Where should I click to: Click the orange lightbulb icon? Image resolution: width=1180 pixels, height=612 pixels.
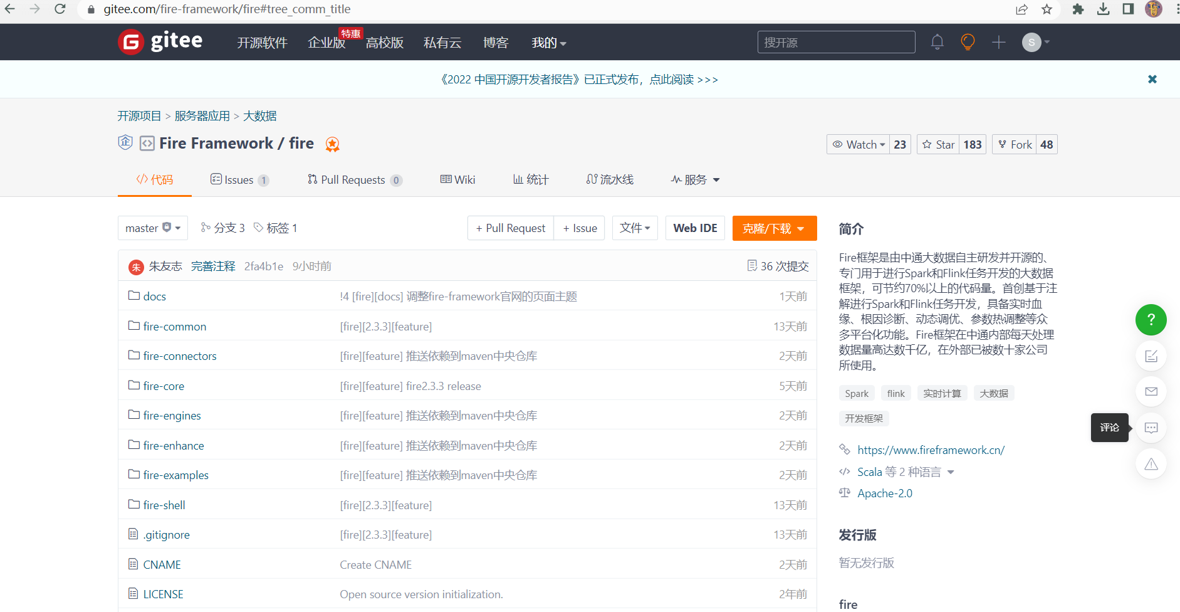(968, 42)
